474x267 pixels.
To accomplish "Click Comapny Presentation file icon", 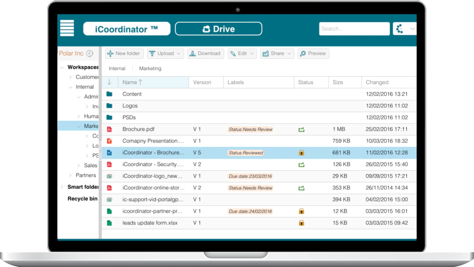I will click(x=110, y=141).
